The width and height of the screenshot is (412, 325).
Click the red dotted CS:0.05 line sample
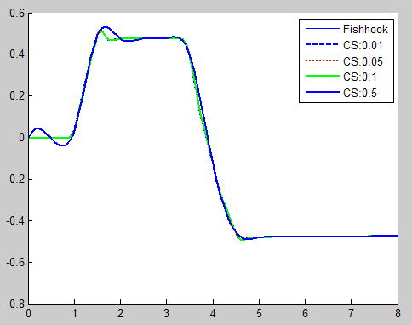(x=323, y=60)
